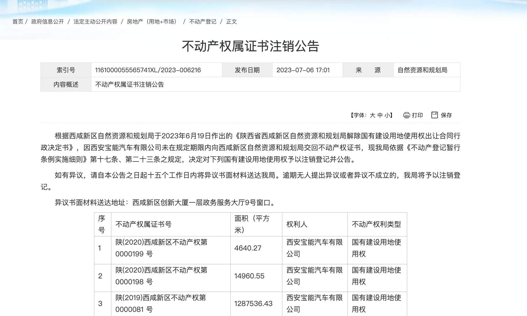Select certificate number ending 0000198 号

tap(161, 276)
